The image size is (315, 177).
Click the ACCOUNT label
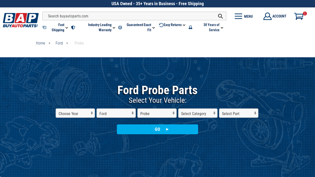pos(279,16)
